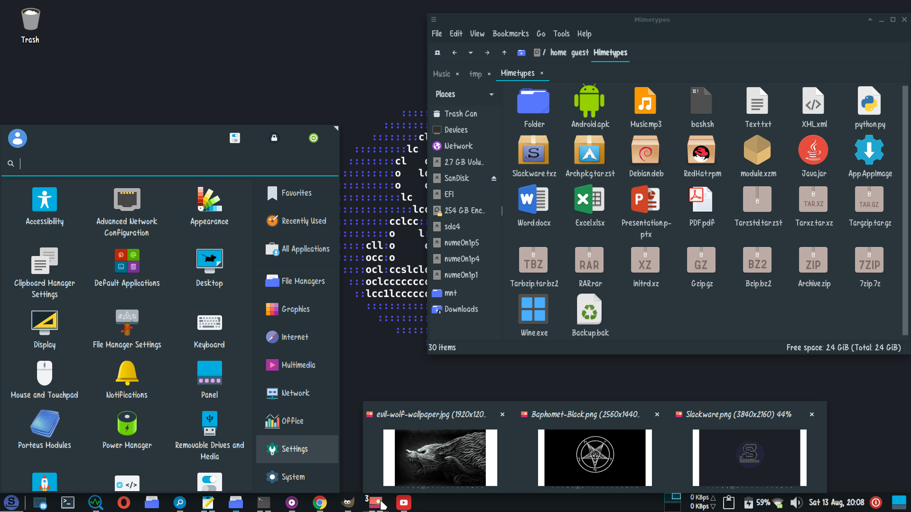
Task: Select the All Applications category
Action: point(297,249)
